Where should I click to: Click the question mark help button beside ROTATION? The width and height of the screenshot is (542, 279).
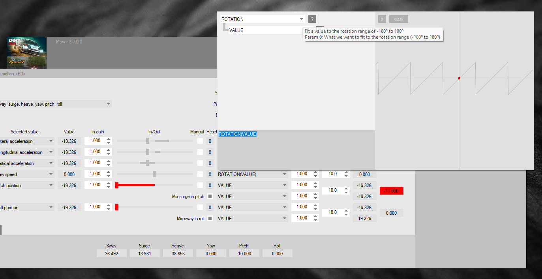[312, 19]
